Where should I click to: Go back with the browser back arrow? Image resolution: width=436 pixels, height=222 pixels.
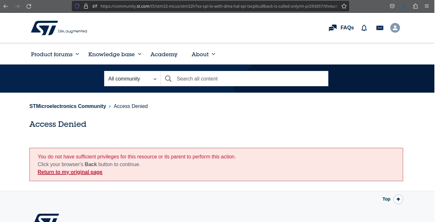6,6
